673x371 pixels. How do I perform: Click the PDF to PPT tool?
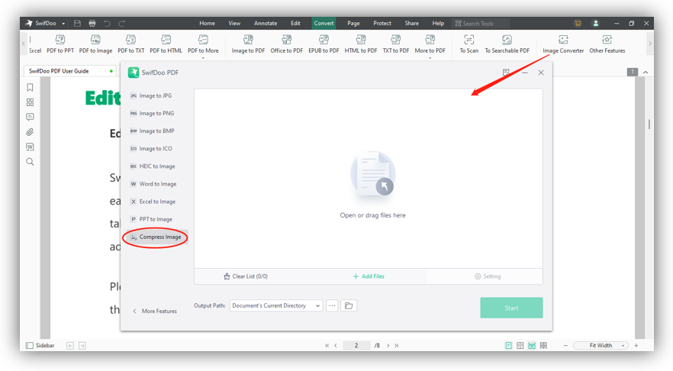click(x=60, y=44)
